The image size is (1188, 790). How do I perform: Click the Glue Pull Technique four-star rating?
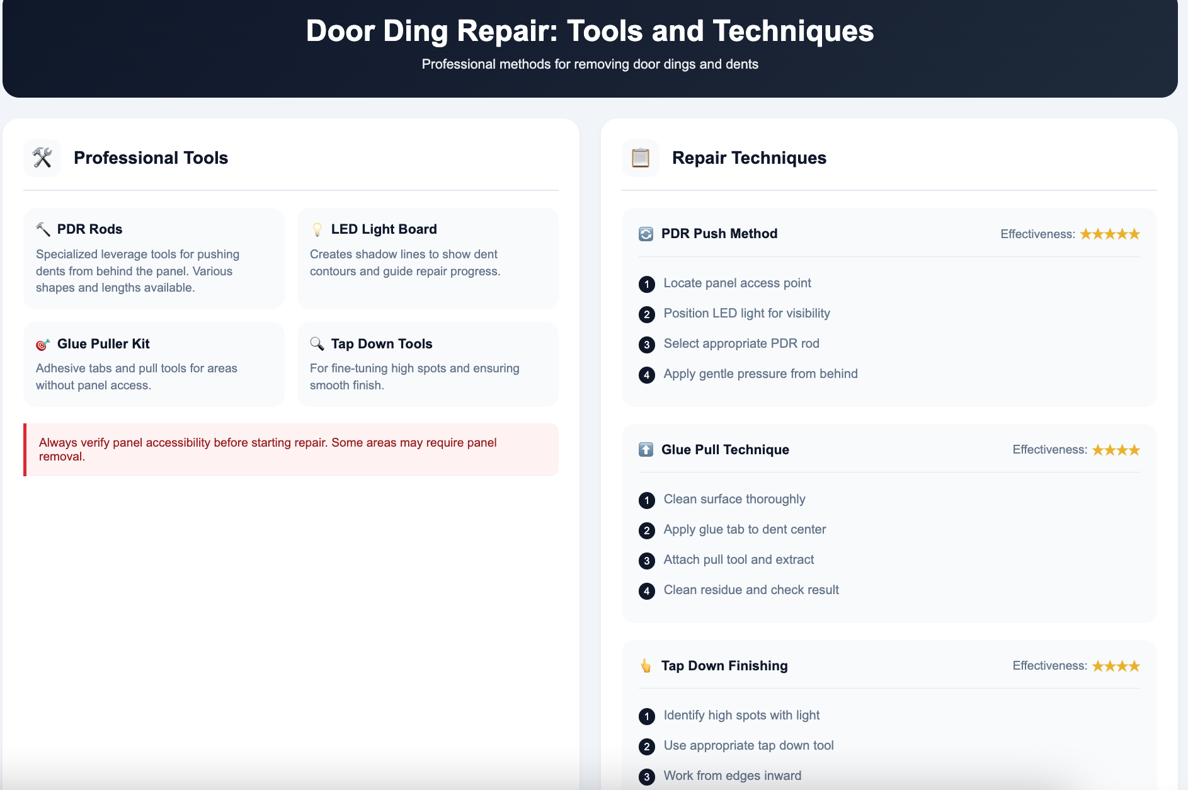tap(1116, 450)
